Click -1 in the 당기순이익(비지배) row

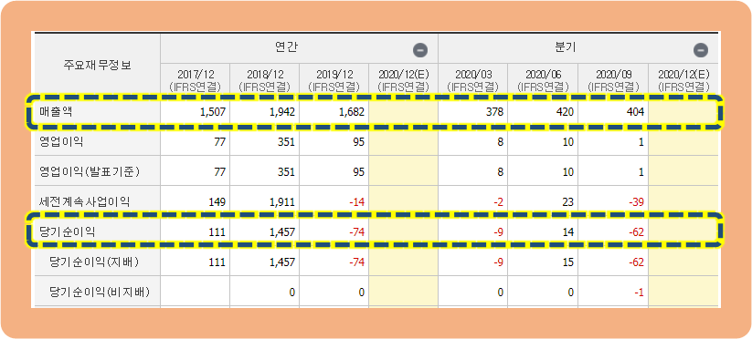(639, 292)
